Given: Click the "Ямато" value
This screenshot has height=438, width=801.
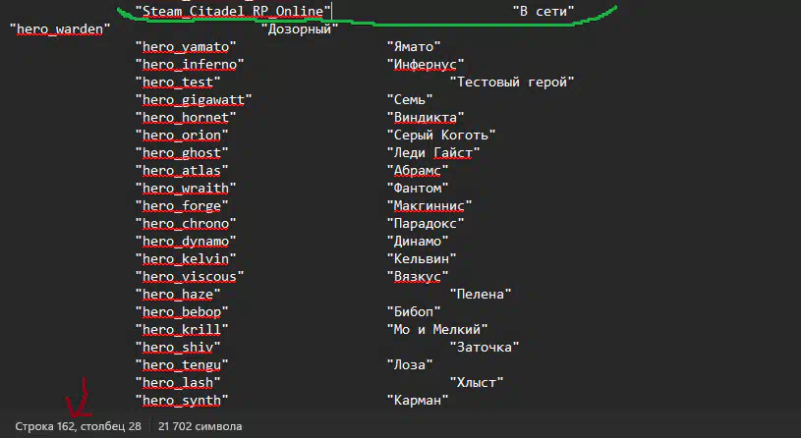Looking at the screenshot, I should click(x=414, y=47).
